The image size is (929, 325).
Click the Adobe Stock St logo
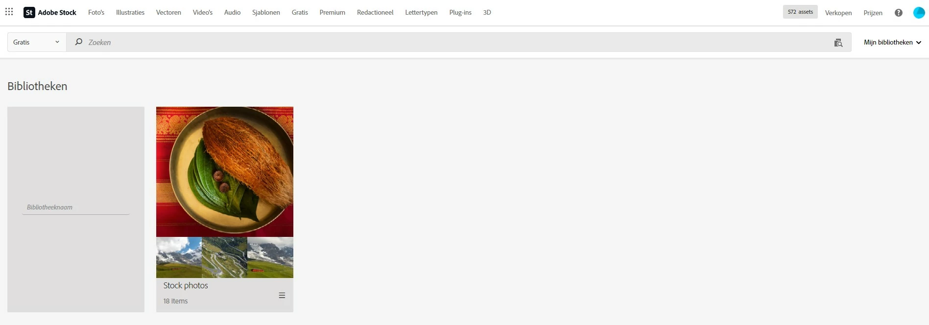pyautogui.click(x=29, y=13)
